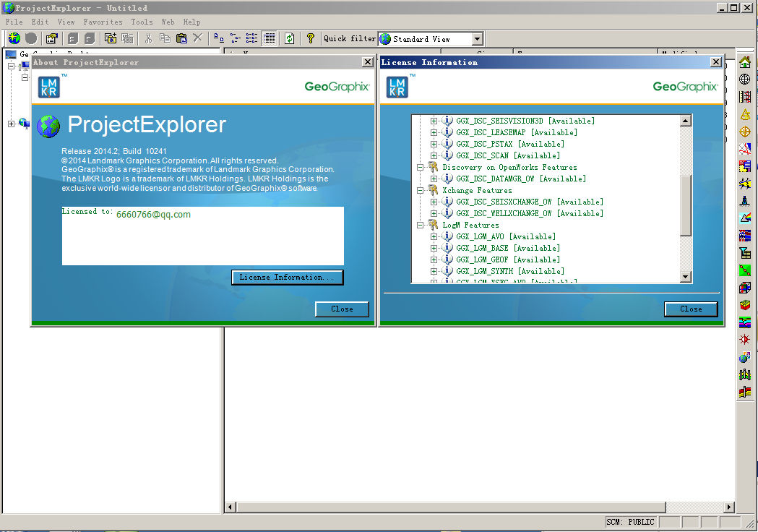The height and width of the screenshot is (532, 758).
Task: Click the orange crosshair target sidebar icon
Action: (x=745, y=132)
